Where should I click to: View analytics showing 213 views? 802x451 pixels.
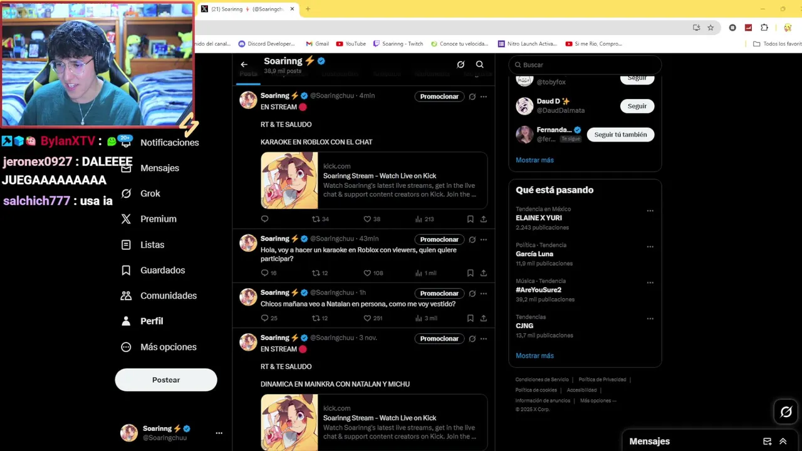pyautogui.click(x=424, y=219)
